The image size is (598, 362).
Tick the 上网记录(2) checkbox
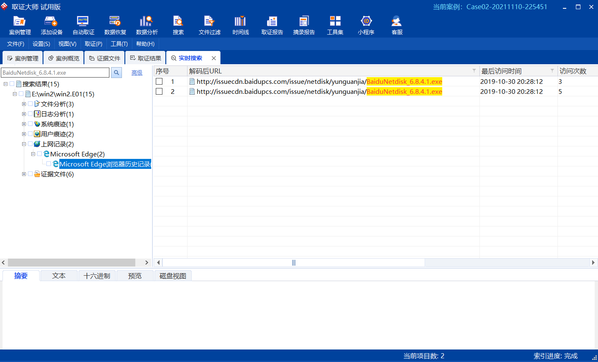click(30, 144)
